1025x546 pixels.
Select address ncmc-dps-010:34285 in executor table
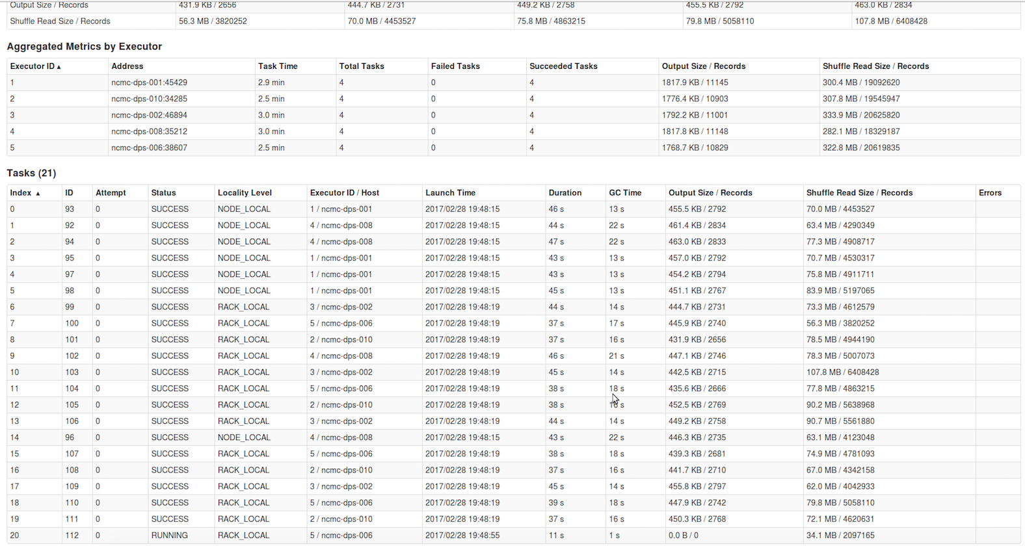click(149, 99)
